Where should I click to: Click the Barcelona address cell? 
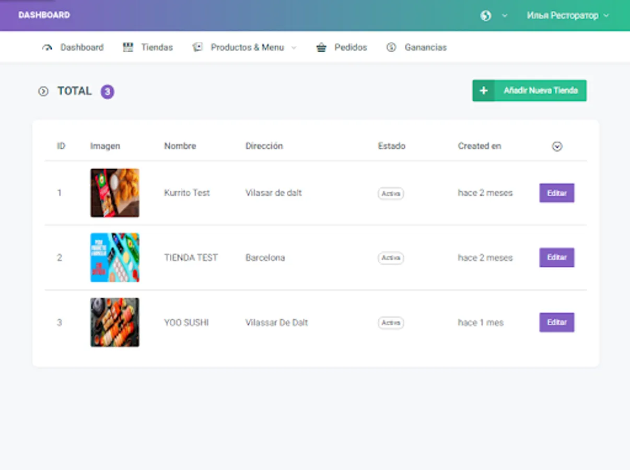[265, 257]
